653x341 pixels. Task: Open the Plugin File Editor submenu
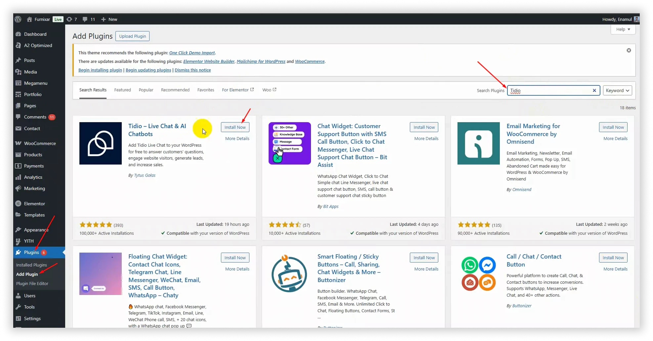coord(32,283)
